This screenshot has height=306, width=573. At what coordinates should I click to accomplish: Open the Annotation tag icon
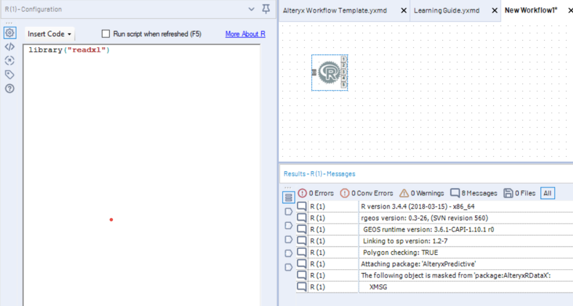[x=10, y=74]
